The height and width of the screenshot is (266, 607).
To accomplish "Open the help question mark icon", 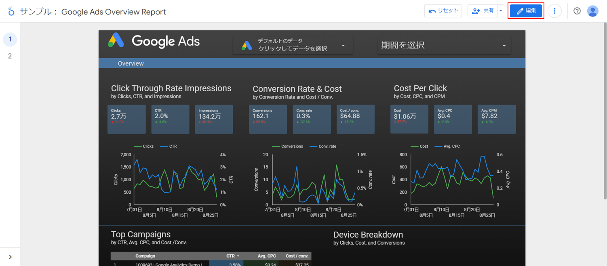I will coord(577,11).
